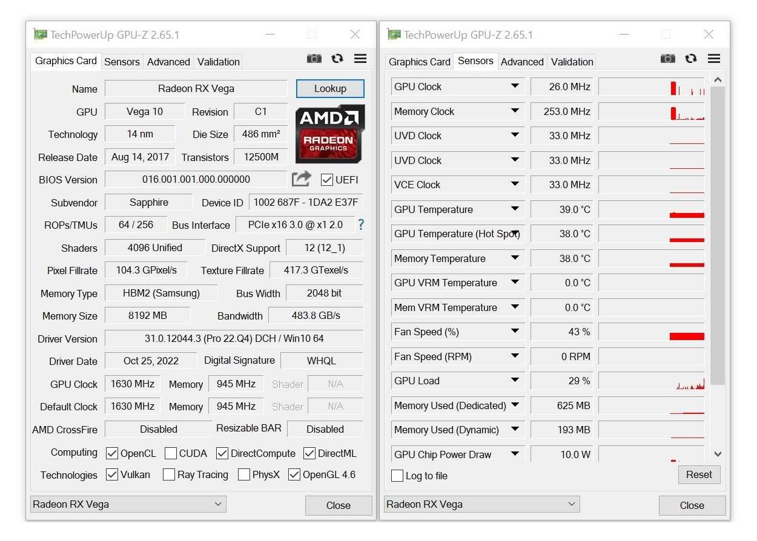Screen dimensions: 757x541
Task: Click GPU Clock history graph
Action: [652, 87]
